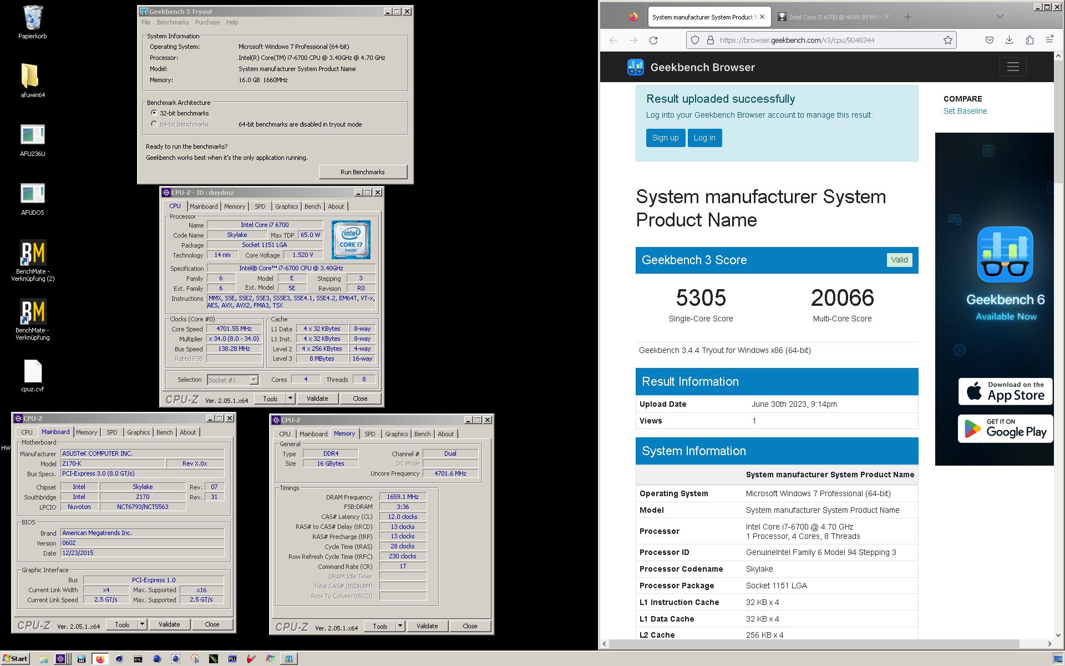Image resolution: width=1065 pixels, height=666 pixels.
Task: Bookmark this page with the star icon
Action: (947, 40)
